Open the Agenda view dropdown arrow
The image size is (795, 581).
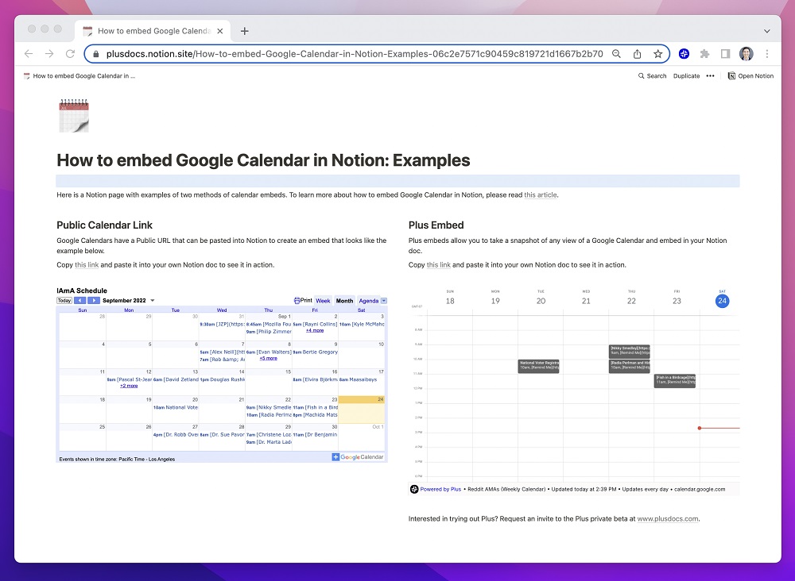382,301
